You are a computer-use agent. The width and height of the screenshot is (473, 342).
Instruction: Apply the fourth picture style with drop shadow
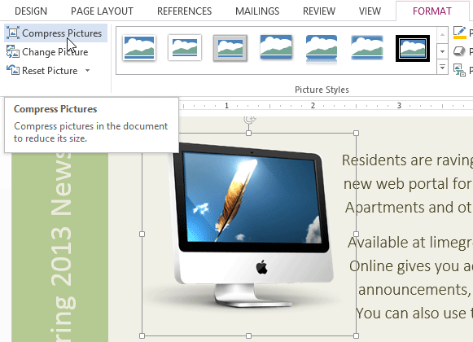point(276,48)
